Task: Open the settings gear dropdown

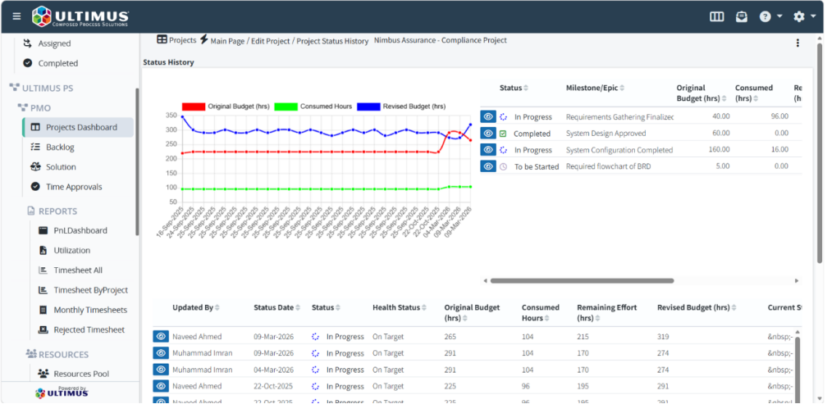Action: tap(804, 17)
